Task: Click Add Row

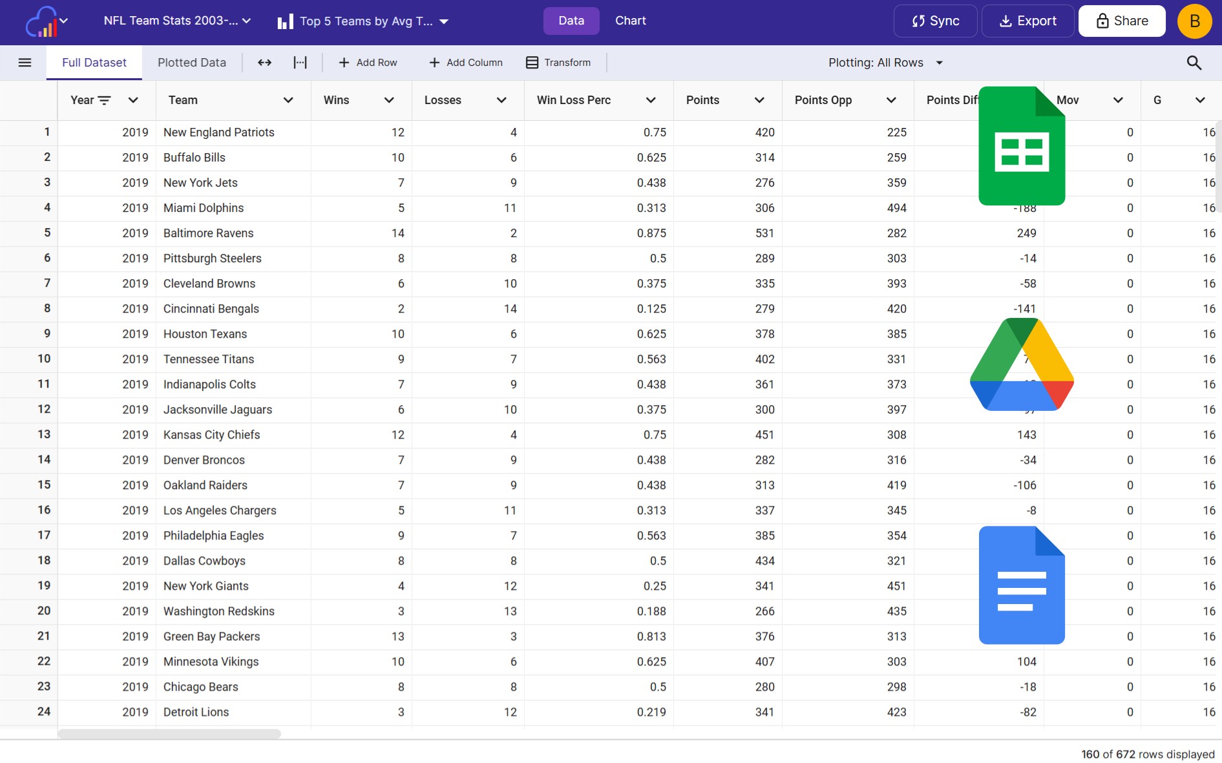Action: click(x=368, y=63)
